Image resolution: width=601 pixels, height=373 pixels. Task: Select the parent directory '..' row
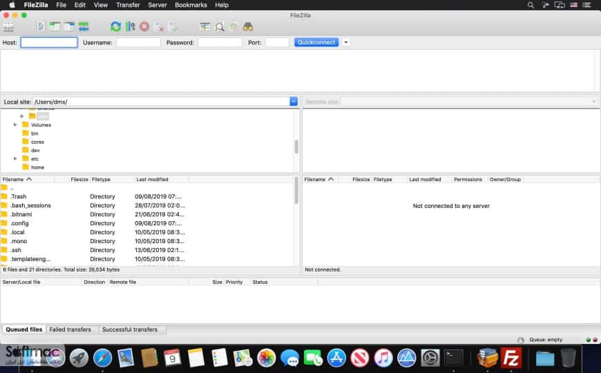[148, 188]
